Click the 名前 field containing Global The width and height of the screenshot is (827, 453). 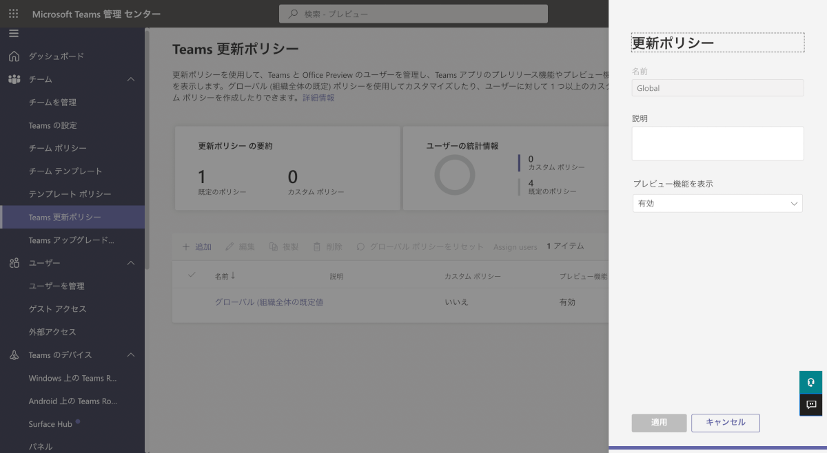(717, 88)
